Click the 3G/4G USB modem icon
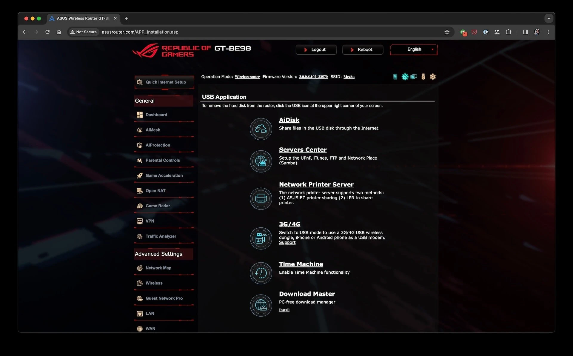This screenshot has height=356, width=573. coord(261,238)
